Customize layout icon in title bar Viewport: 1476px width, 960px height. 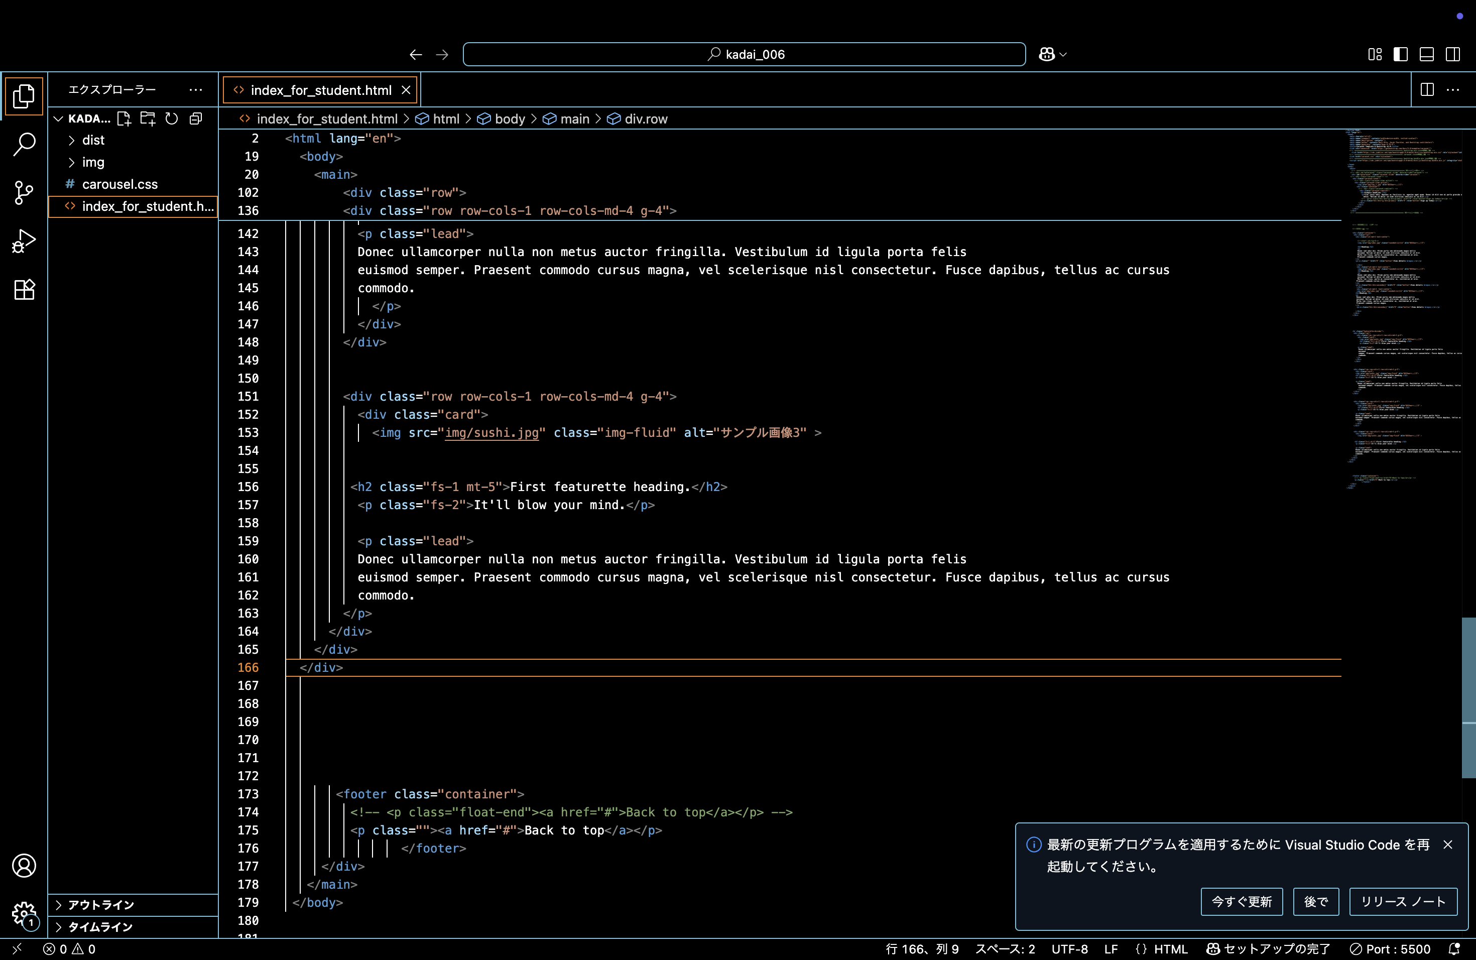click(x=1375, y=55)
